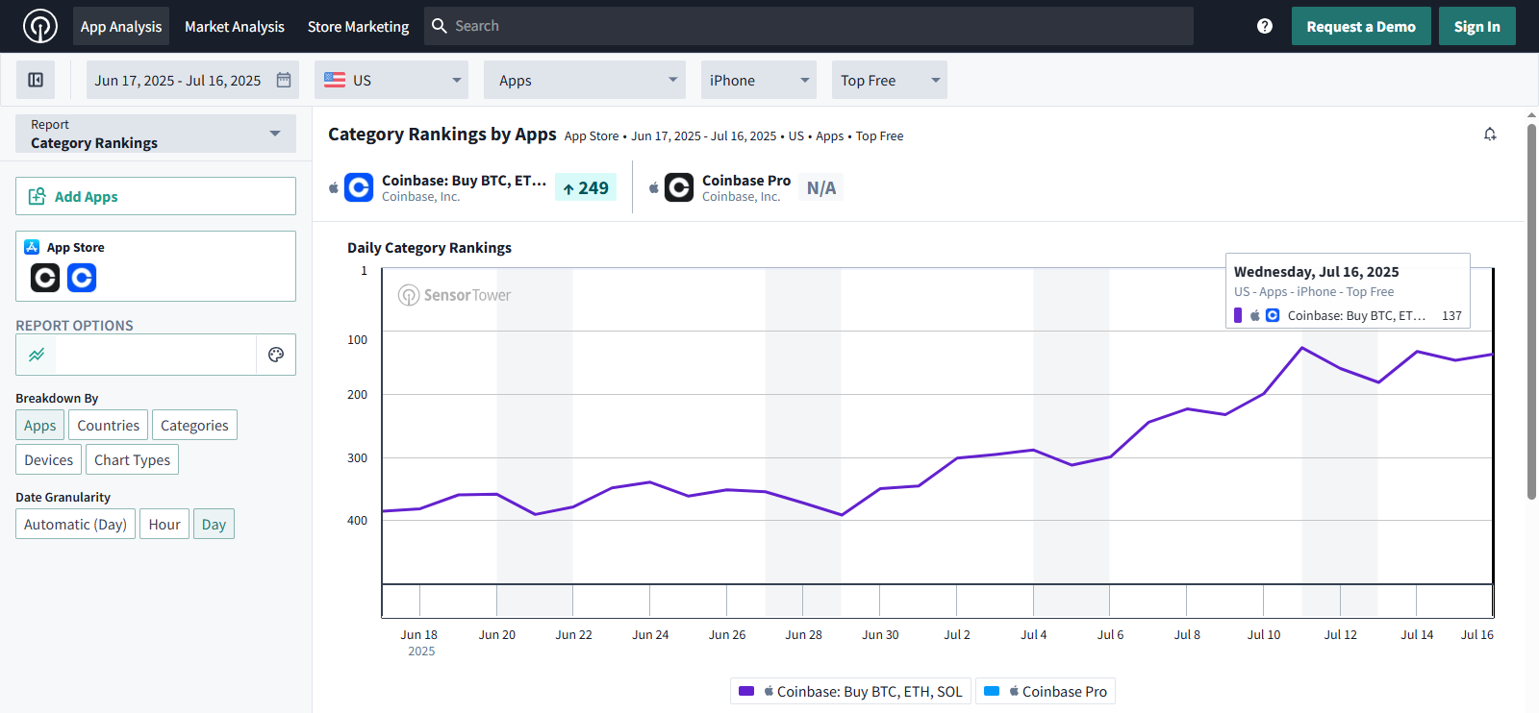The width and height of the screenshot is (1539, 713).
Task: Click the Add Apps plus icon
Action: [37, 196]
